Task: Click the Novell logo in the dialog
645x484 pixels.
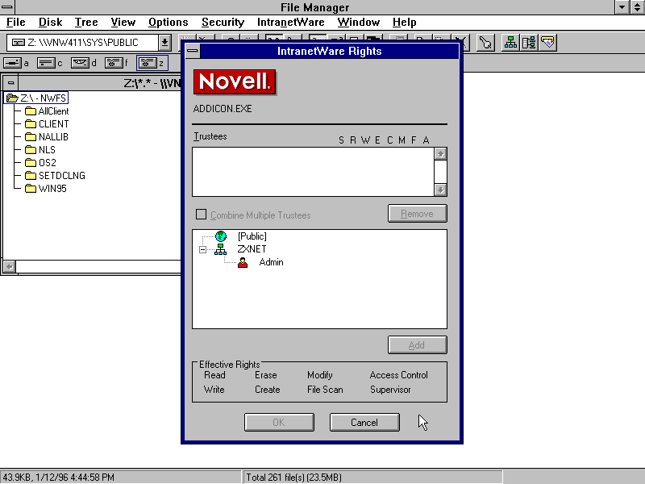Action: coord(235,81)
